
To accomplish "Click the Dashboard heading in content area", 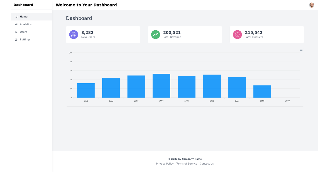I will 79,18.
